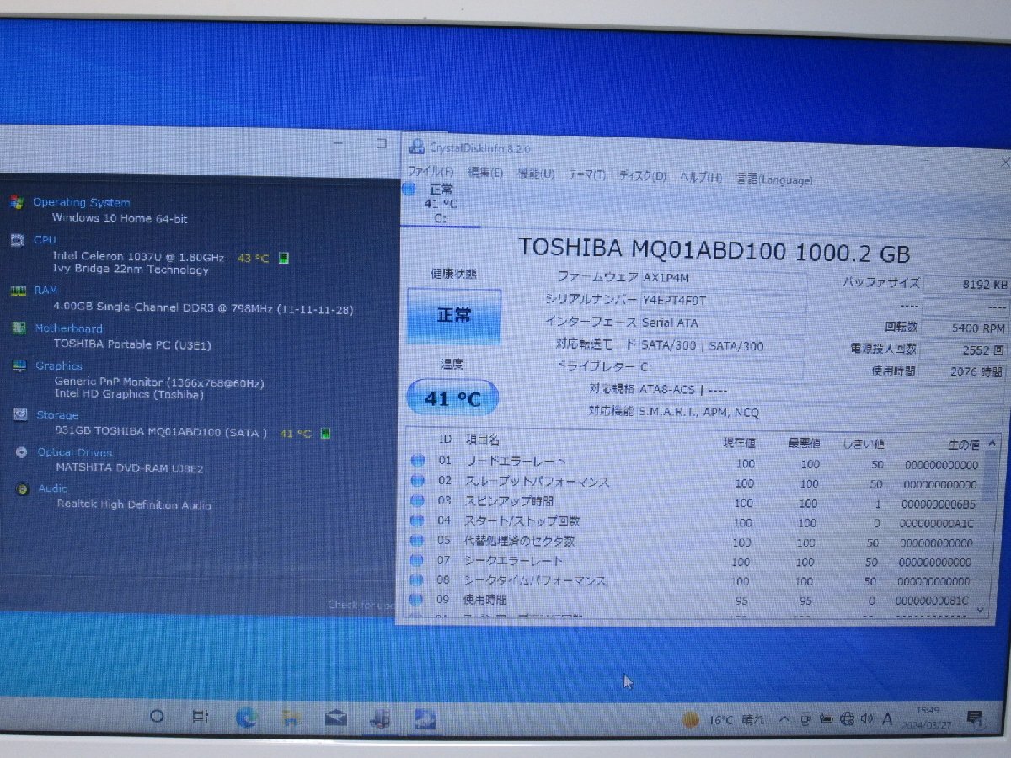
Task: Click the storage temperature indicator beside 41 °C
Action: 324,433
